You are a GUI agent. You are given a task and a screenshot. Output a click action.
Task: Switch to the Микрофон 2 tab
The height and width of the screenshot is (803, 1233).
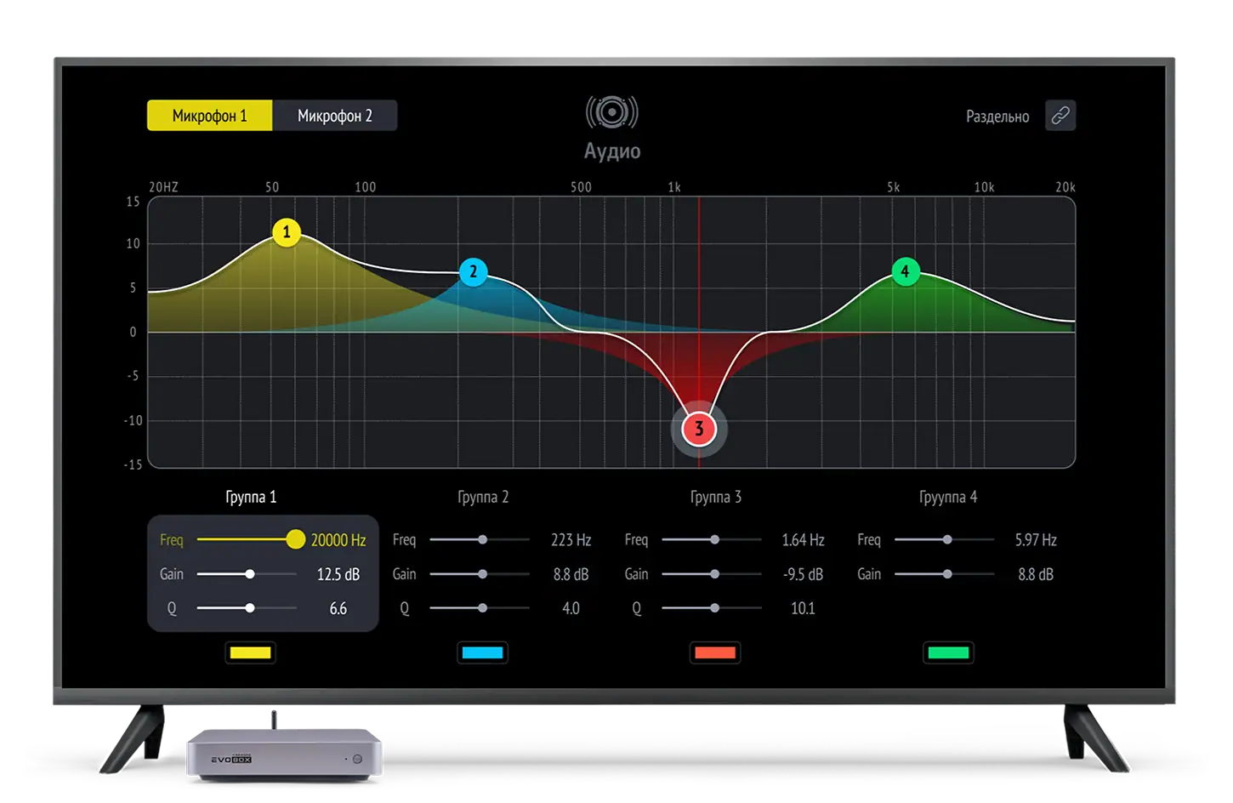(x=334, y=116)
